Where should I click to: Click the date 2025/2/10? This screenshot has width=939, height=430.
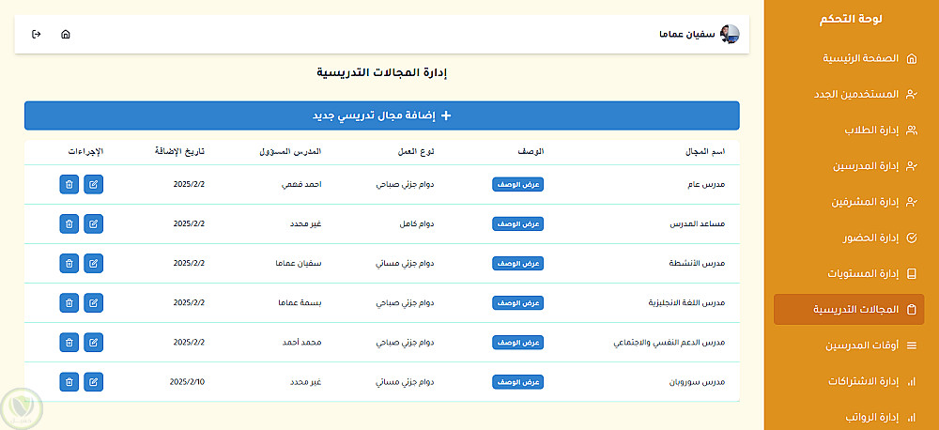coord(188,382)
